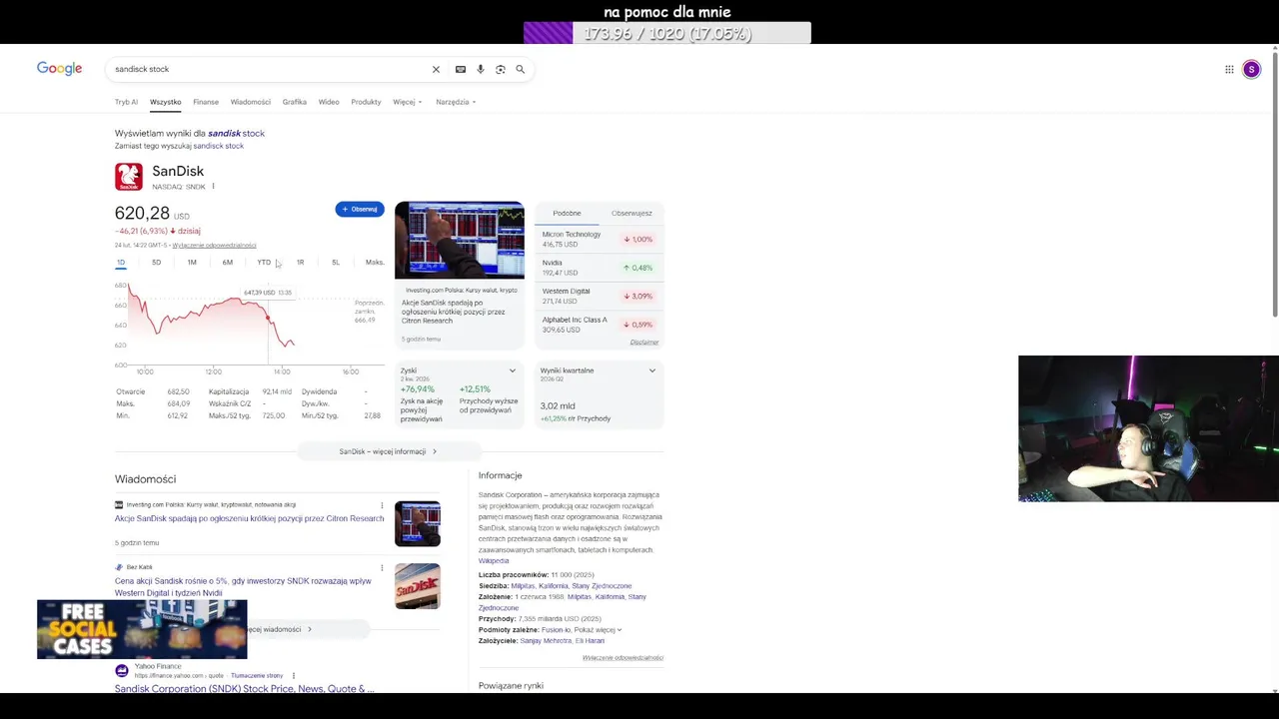1279x719 pixels.
Task: Search by image with the Lens icon
Action: coord(501,69)
